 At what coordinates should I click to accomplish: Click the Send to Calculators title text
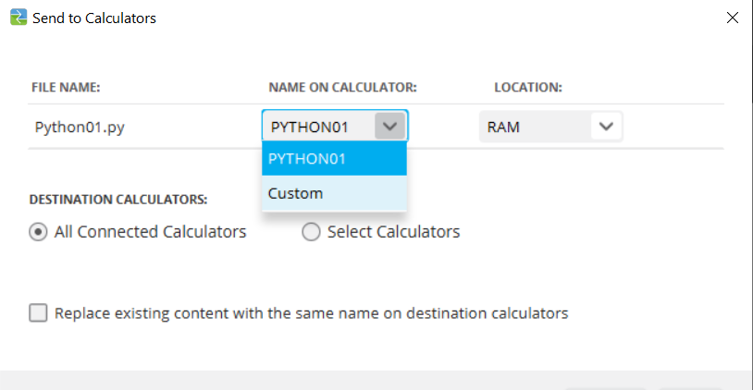pyautogui.click(x=94, y=18)
